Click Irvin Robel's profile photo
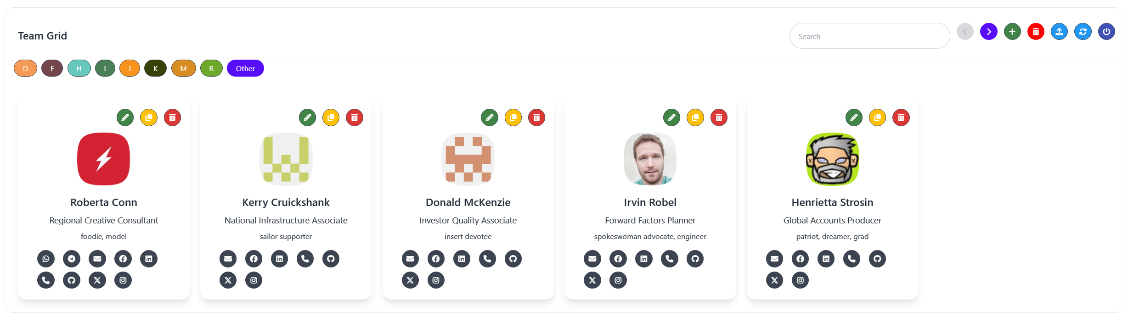This screenshot has height=317, width=1128. (650, 159)
